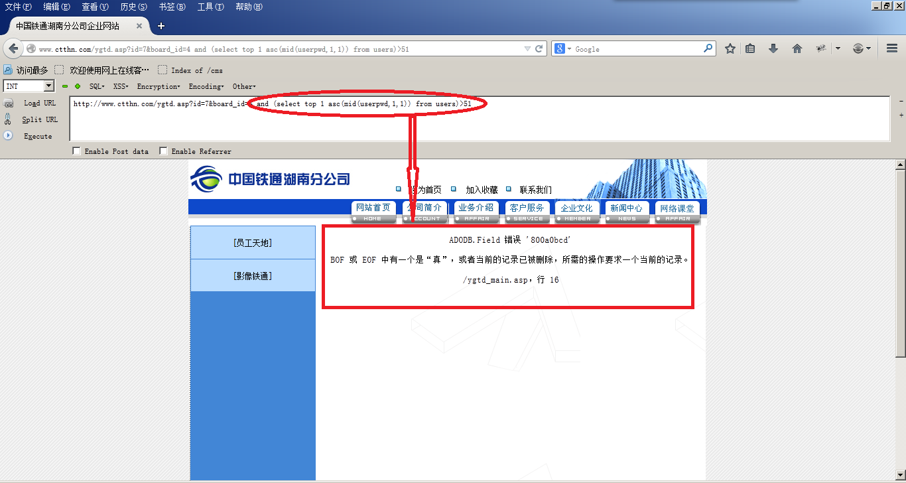Open the Encryption dropdown menu
The image size is (906, 483).
coord(159,86)
